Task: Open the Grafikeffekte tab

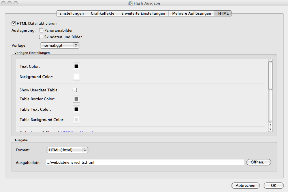Action: [103, 13]
